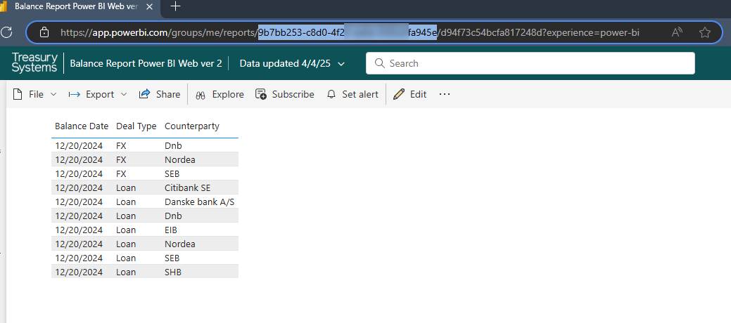Click the Subscribe icon

click(x=260, y=94)
